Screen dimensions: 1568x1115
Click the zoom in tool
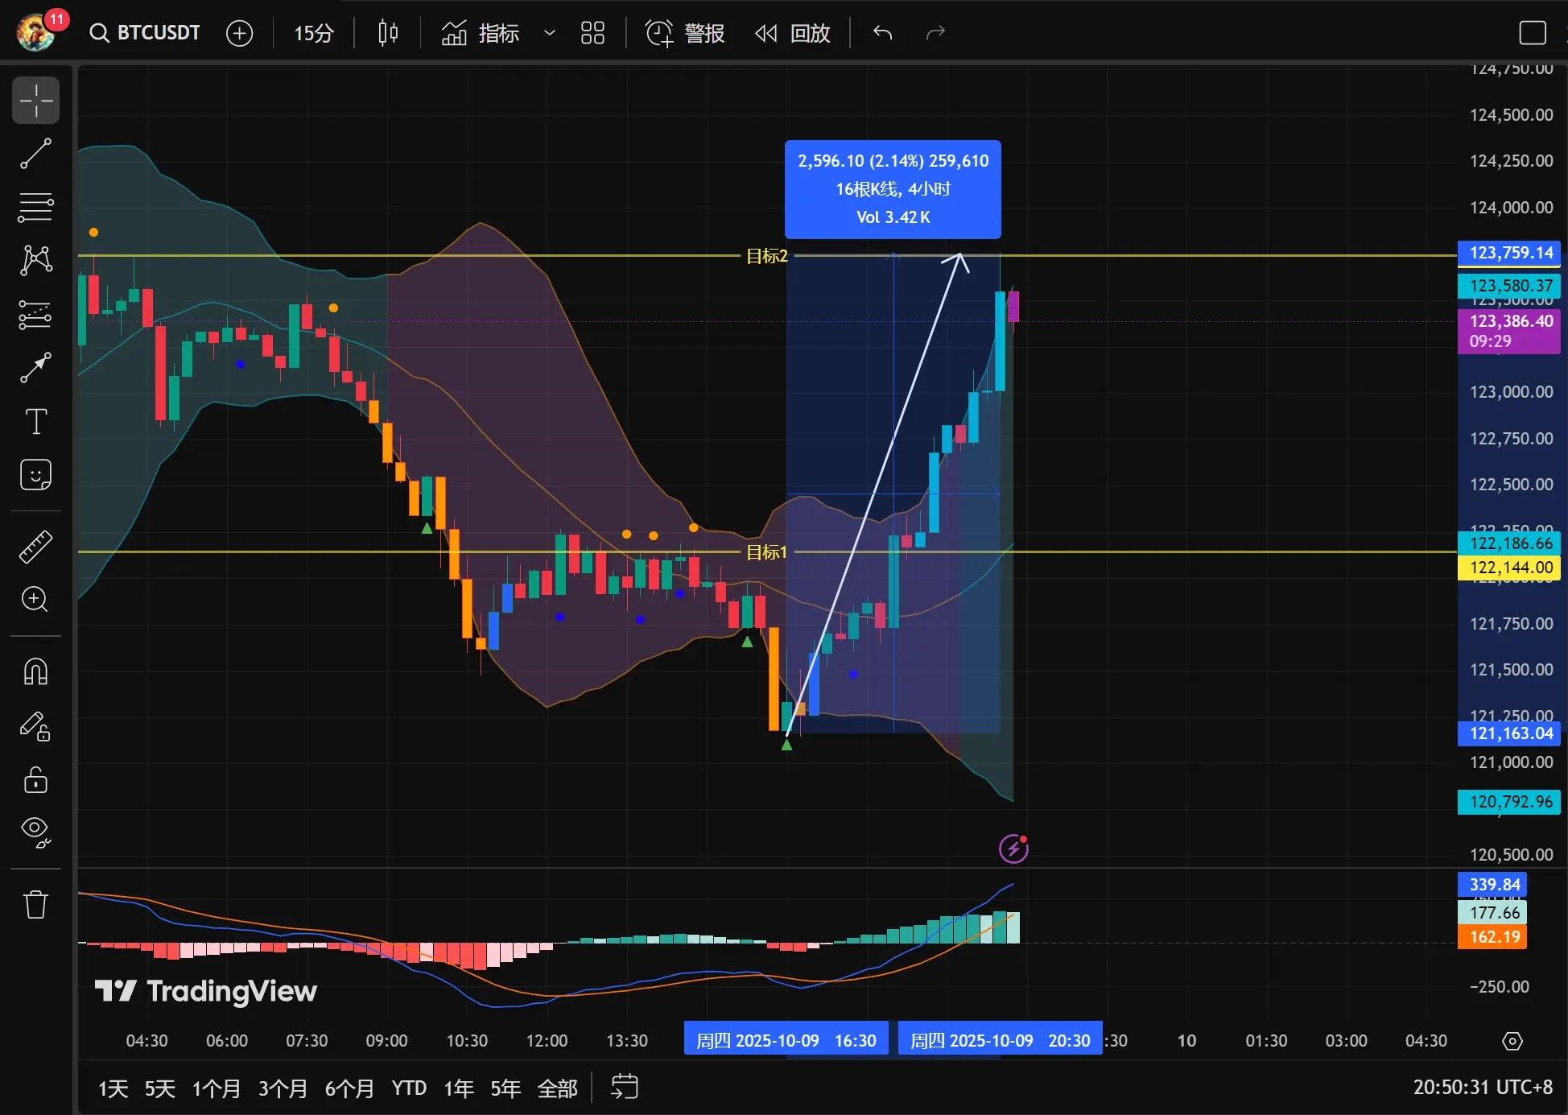pyautogui.click(x=35, y=599)
